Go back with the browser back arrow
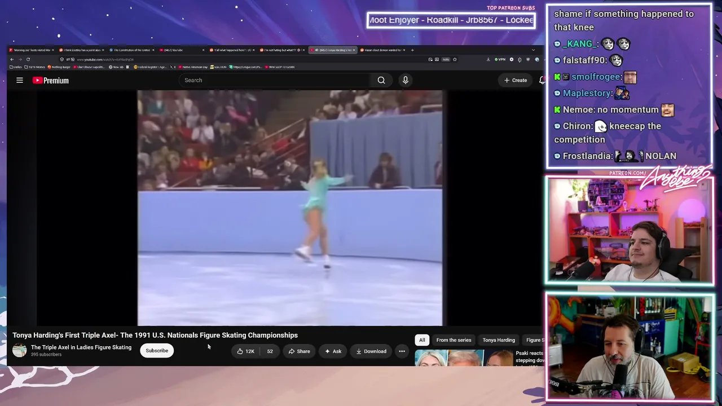 tap(12, 59)
